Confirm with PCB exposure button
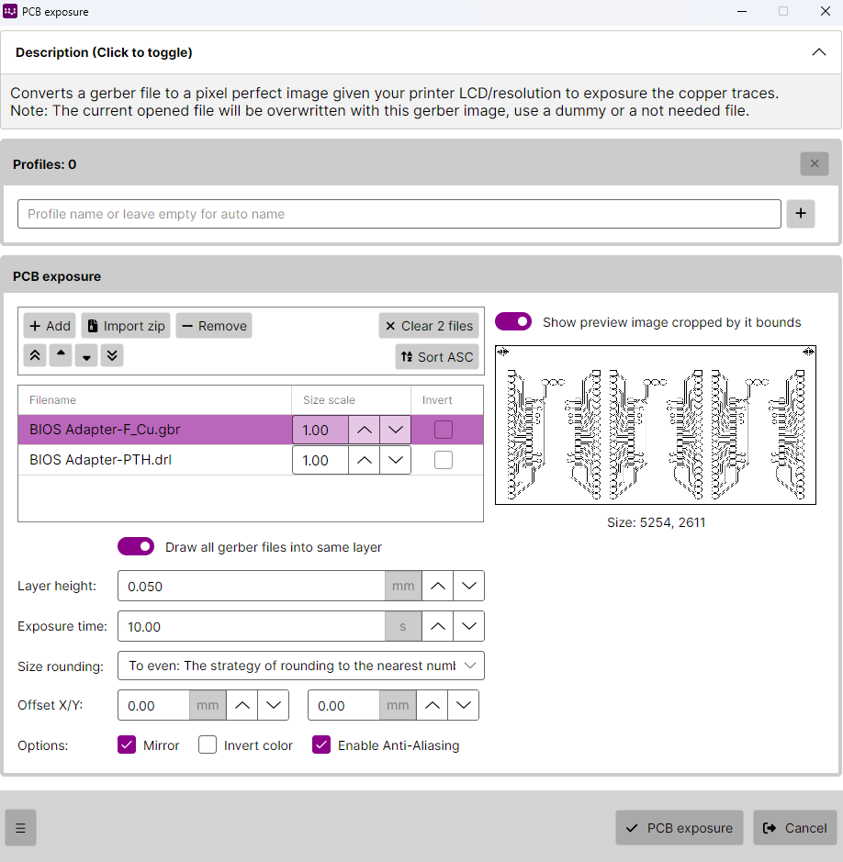The image size is (843, 862). point(680,827)
